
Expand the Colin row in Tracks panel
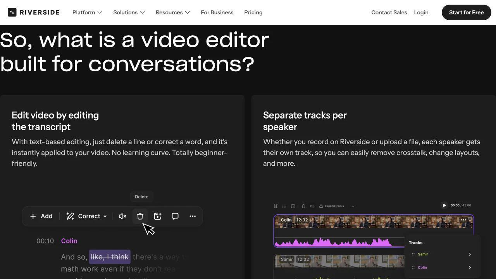pos(470,267)
